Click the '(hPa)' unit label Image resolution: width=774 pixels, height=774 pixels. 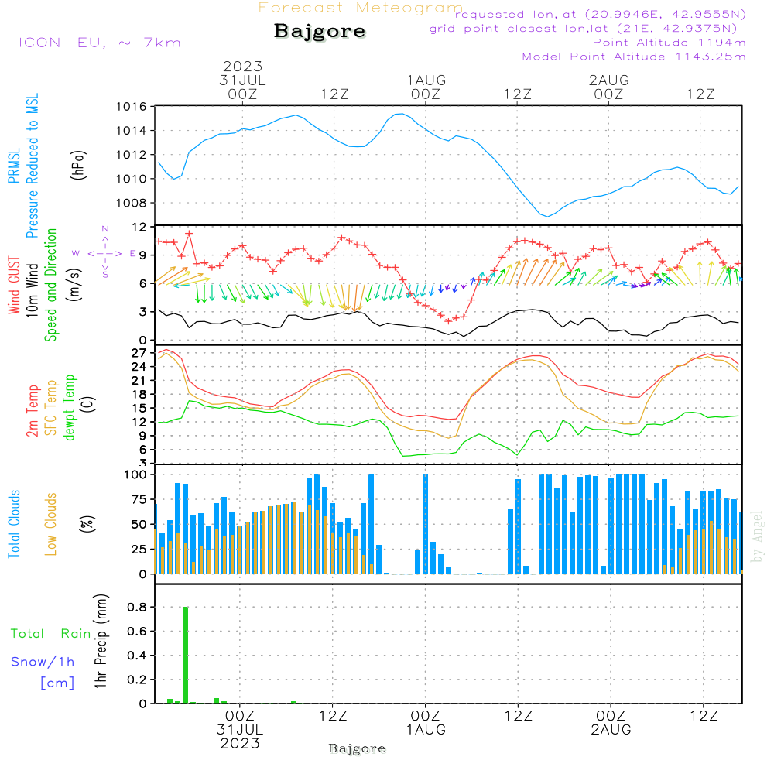tap(78, 165)
